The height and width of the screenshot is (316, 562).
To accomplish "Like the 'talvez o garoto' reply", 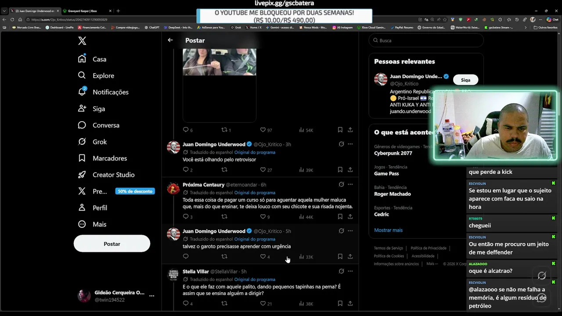I will coord(265,257).
